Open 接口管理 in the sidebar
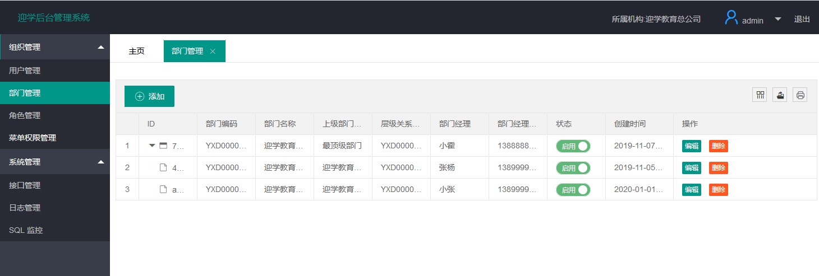The height and width of the screenshot is (276, 819). 55,185
